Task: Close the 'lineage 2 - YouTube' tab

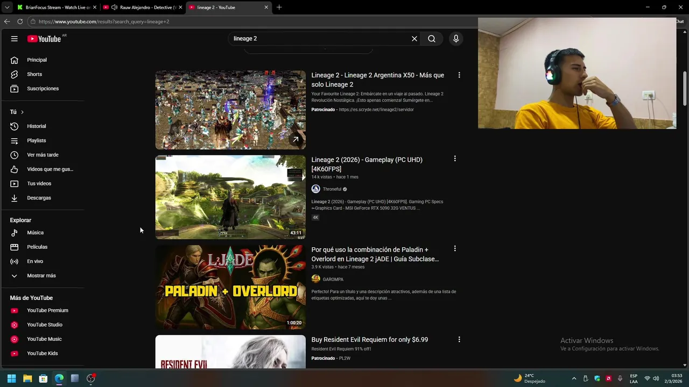Action: [266, 8]
